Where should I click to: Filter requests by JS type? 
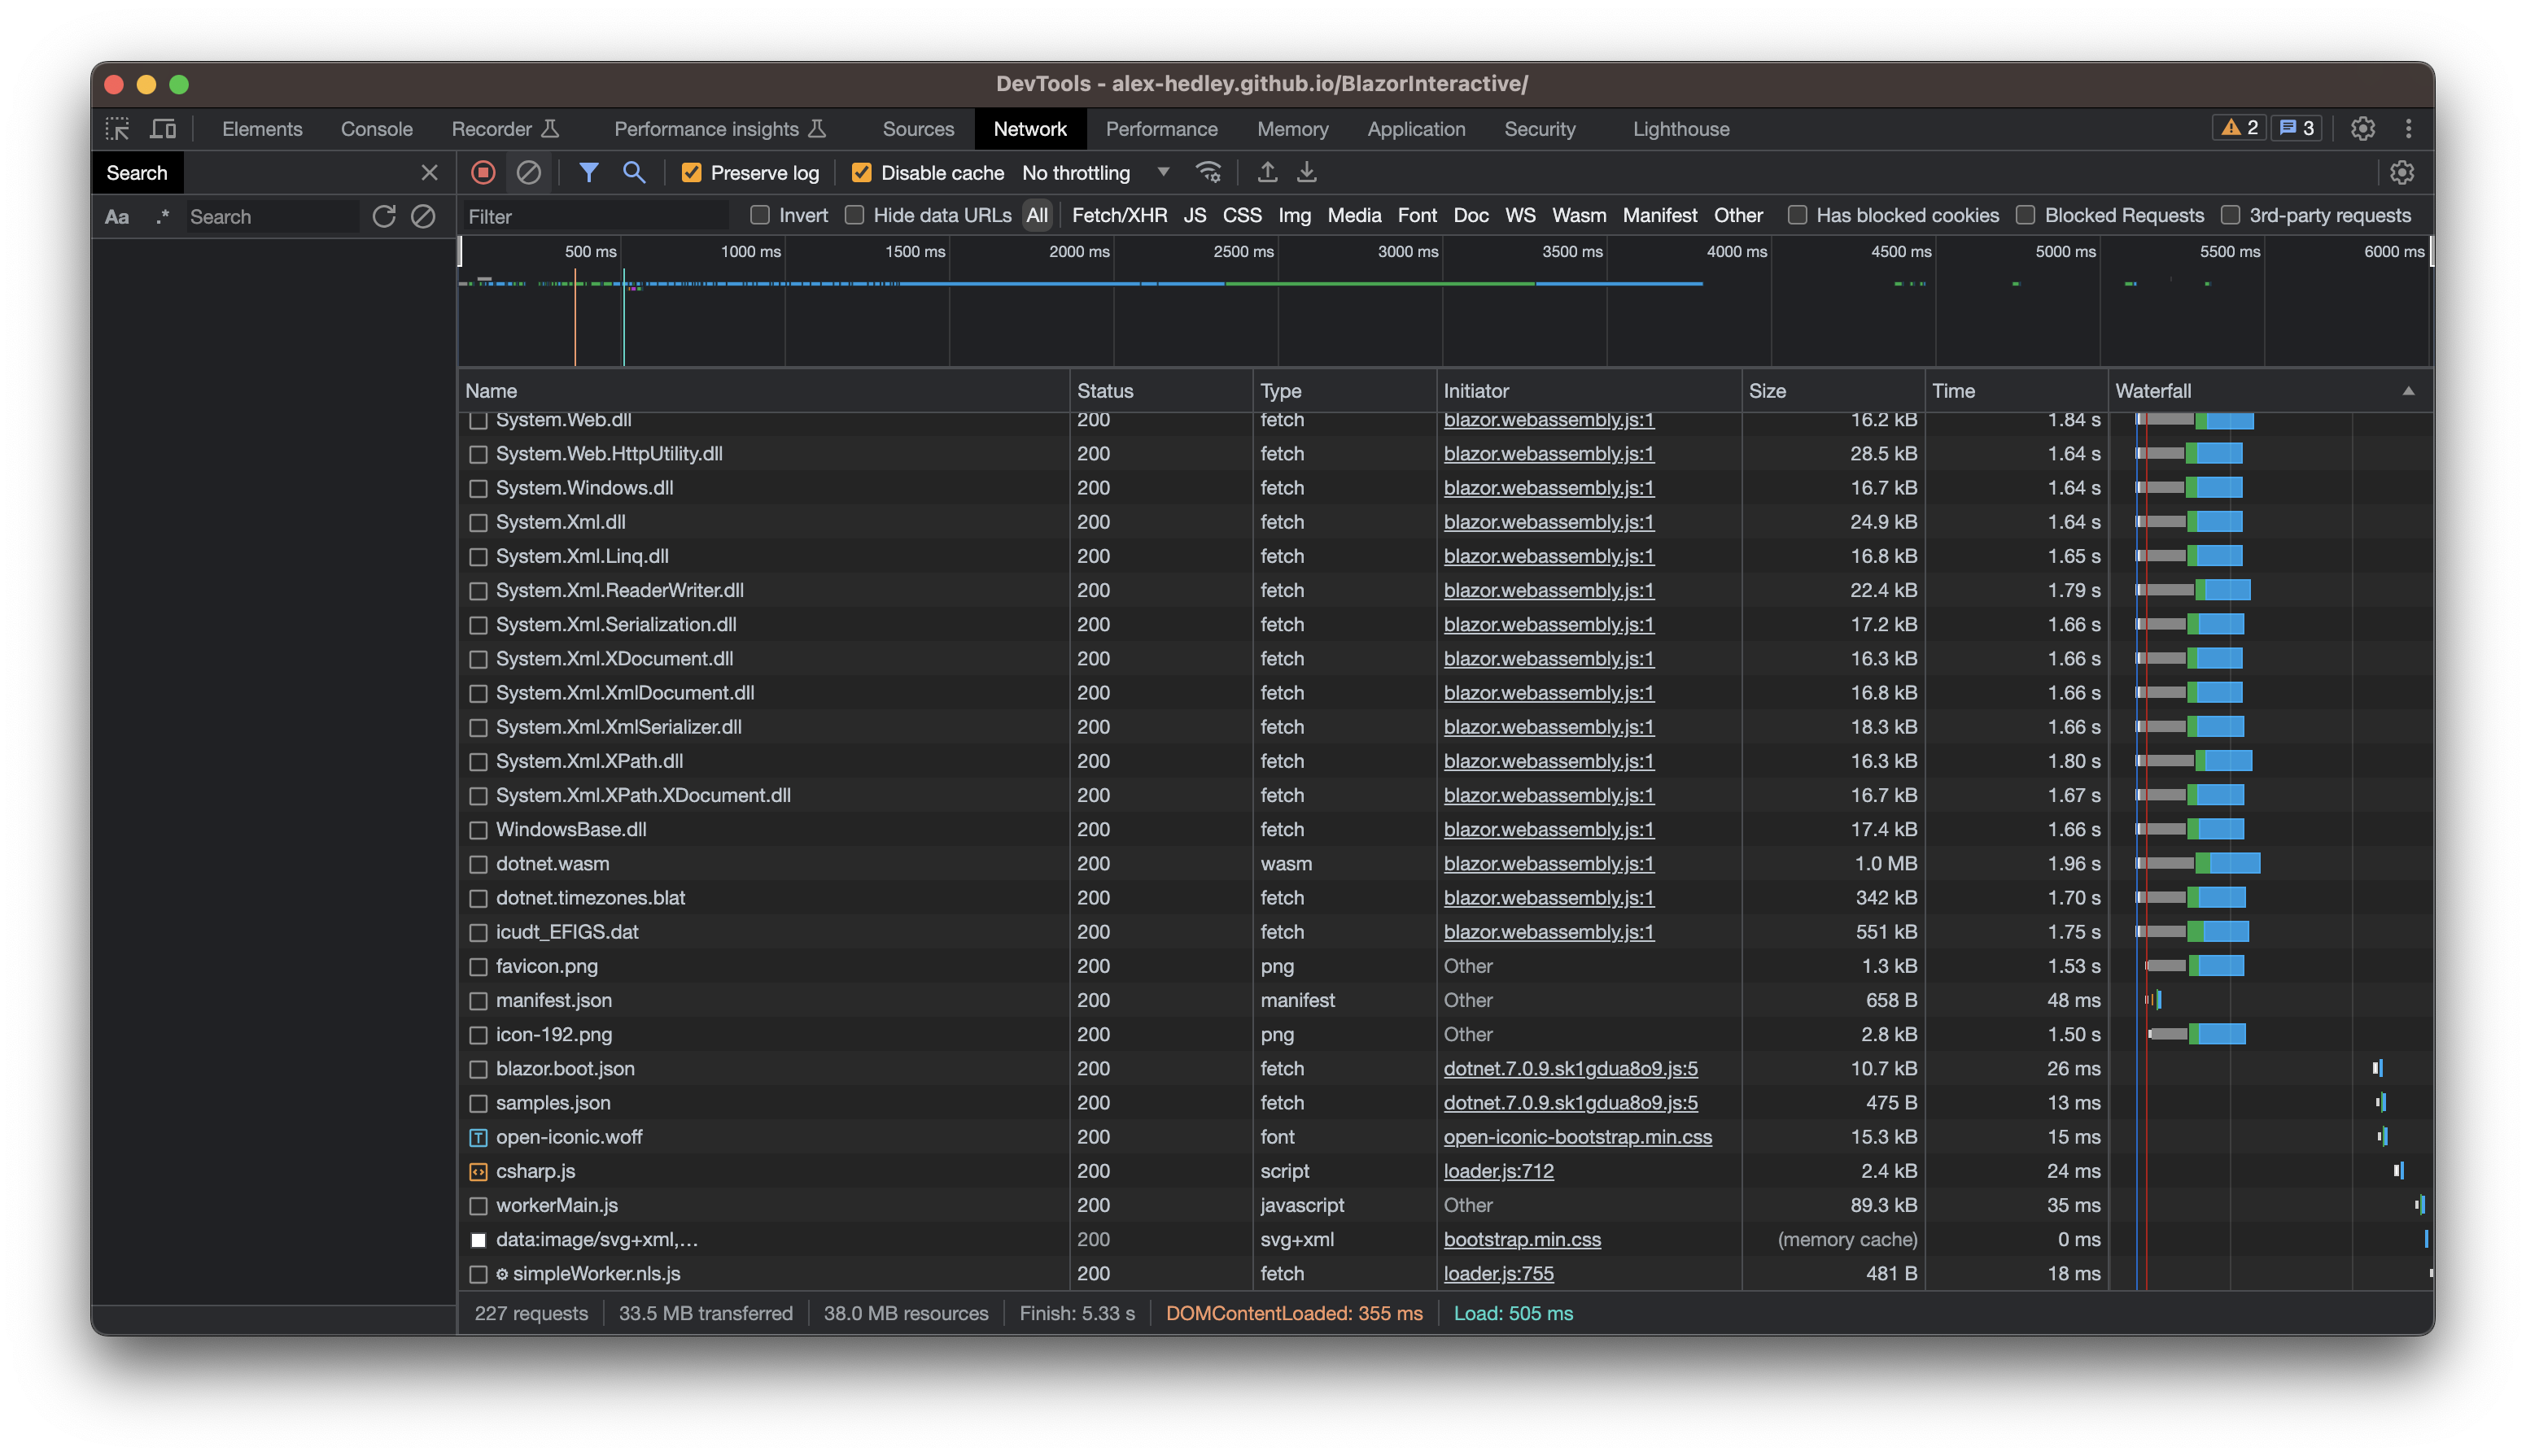(x=1195, y=215)
